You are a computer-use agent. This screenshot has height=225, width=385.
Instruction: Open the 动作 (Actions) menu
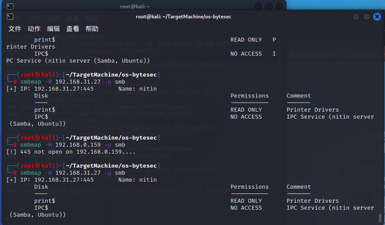pos(34,29)
